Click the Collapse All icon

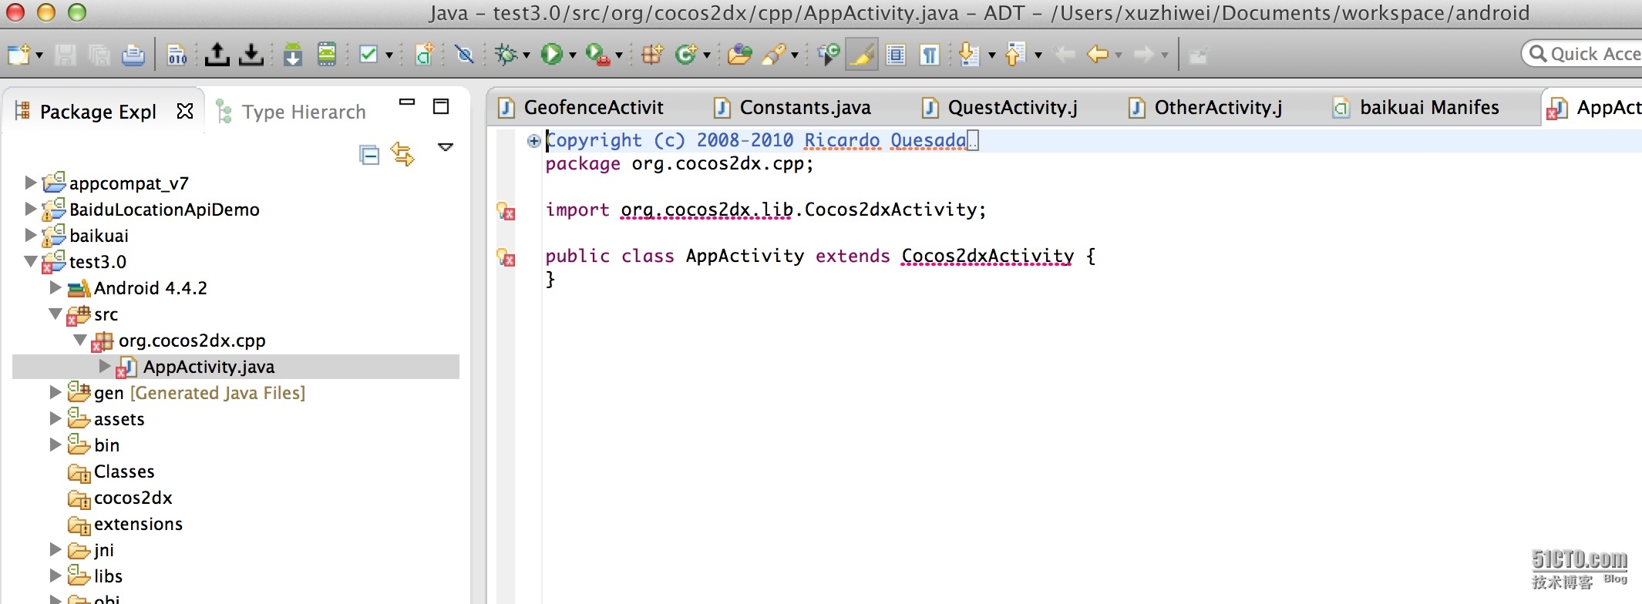(370, 155)
